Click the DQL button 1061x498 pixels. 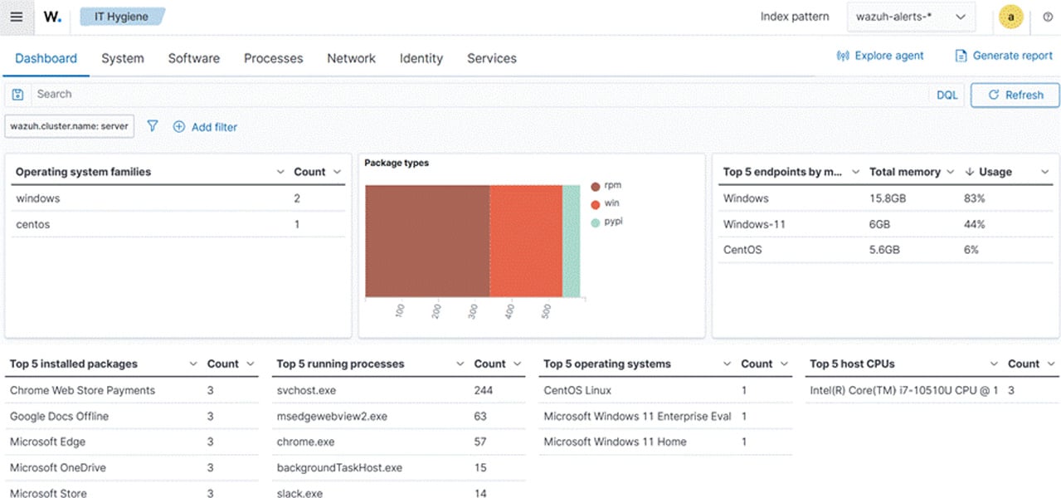(x=947, y=94)
